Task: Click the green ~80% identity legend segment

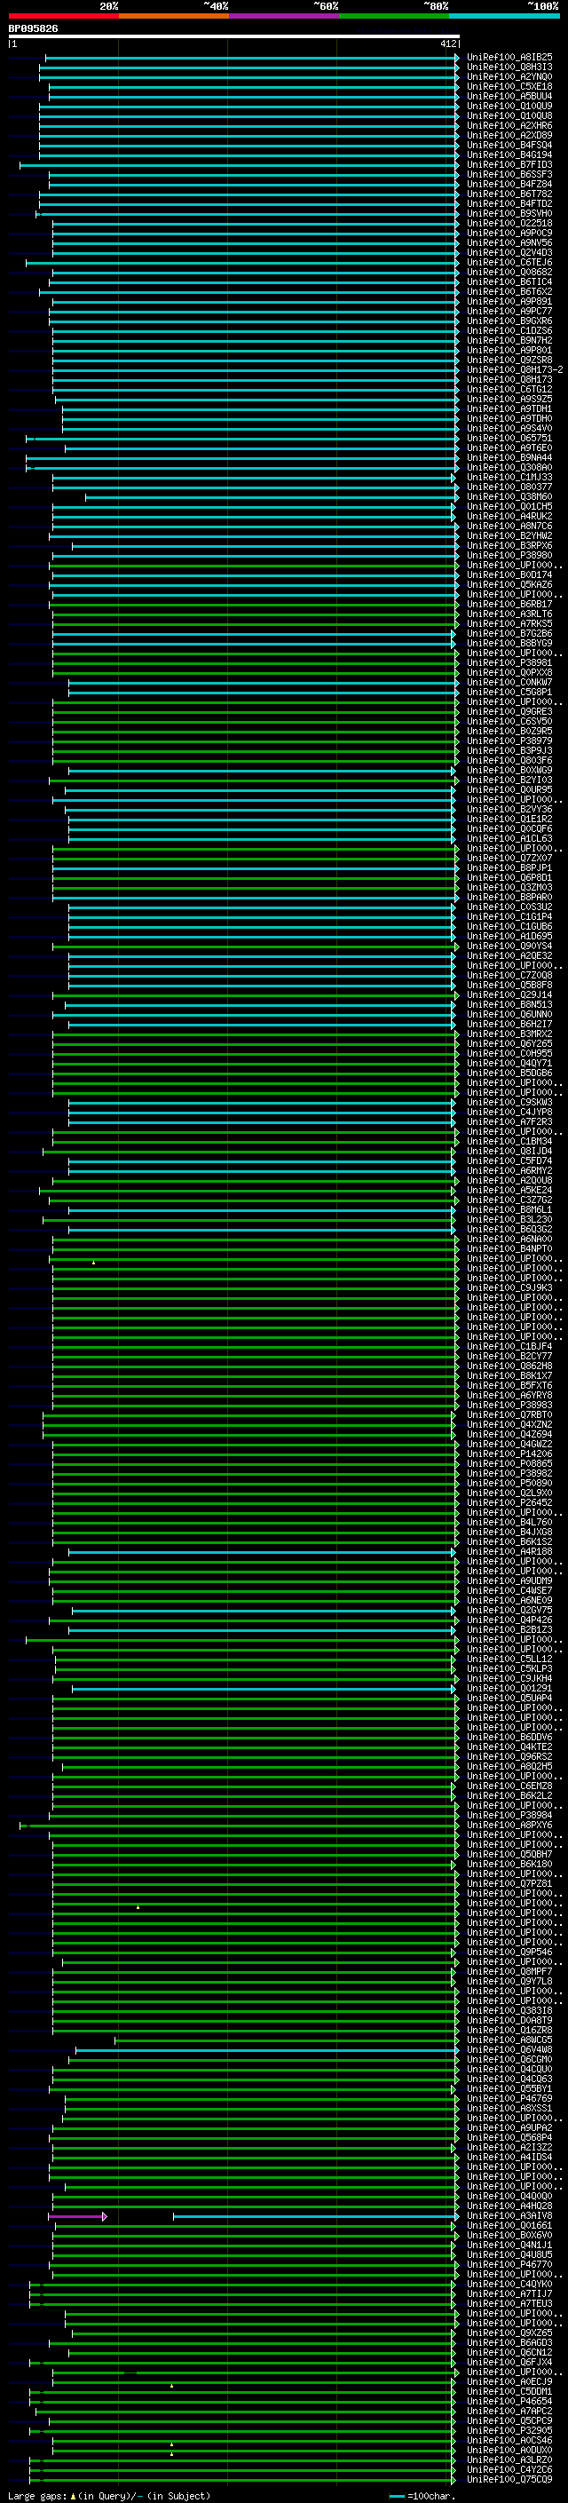Action: pos(394,16)
